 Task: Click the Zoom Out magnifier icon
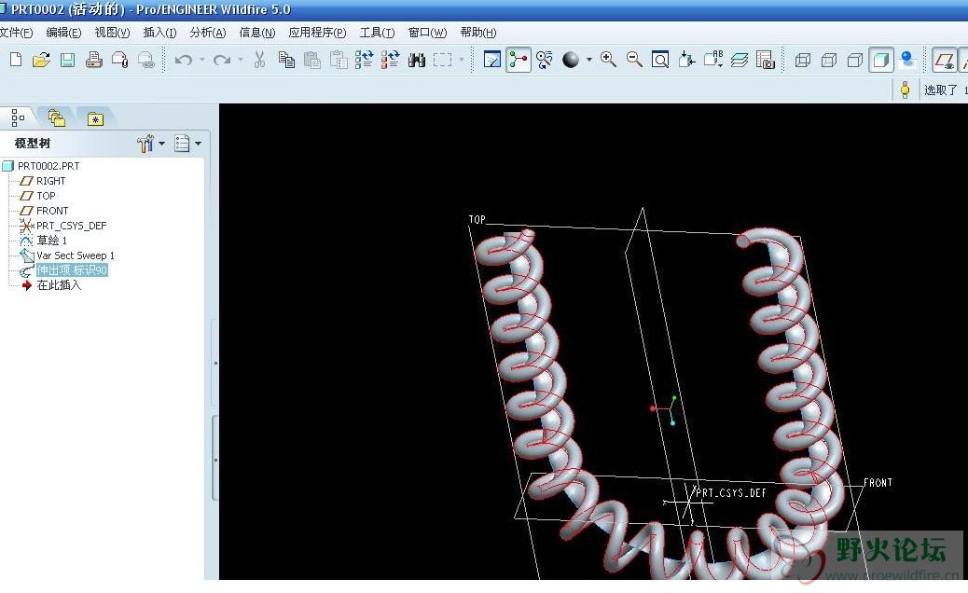click(634, 60)
